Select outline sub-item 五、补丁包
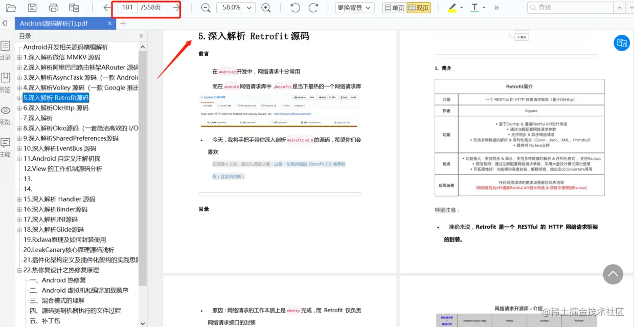634x327 pixels. [45, 321]
